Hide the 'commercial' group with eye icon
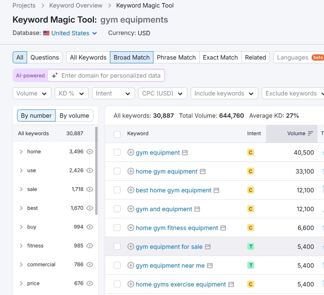Image resolution: width=324 pixels, height=295 pixels. coord(90,265)
